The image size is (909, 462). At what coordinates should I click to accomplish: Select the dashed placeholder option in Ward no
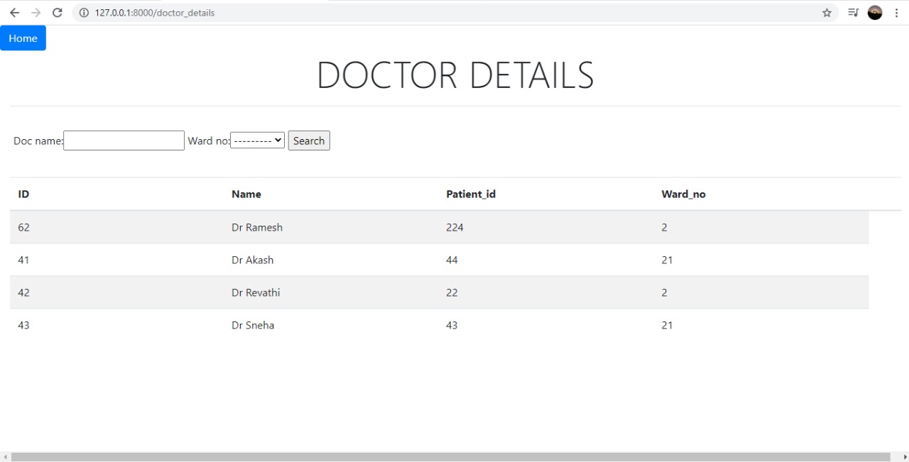252,140
